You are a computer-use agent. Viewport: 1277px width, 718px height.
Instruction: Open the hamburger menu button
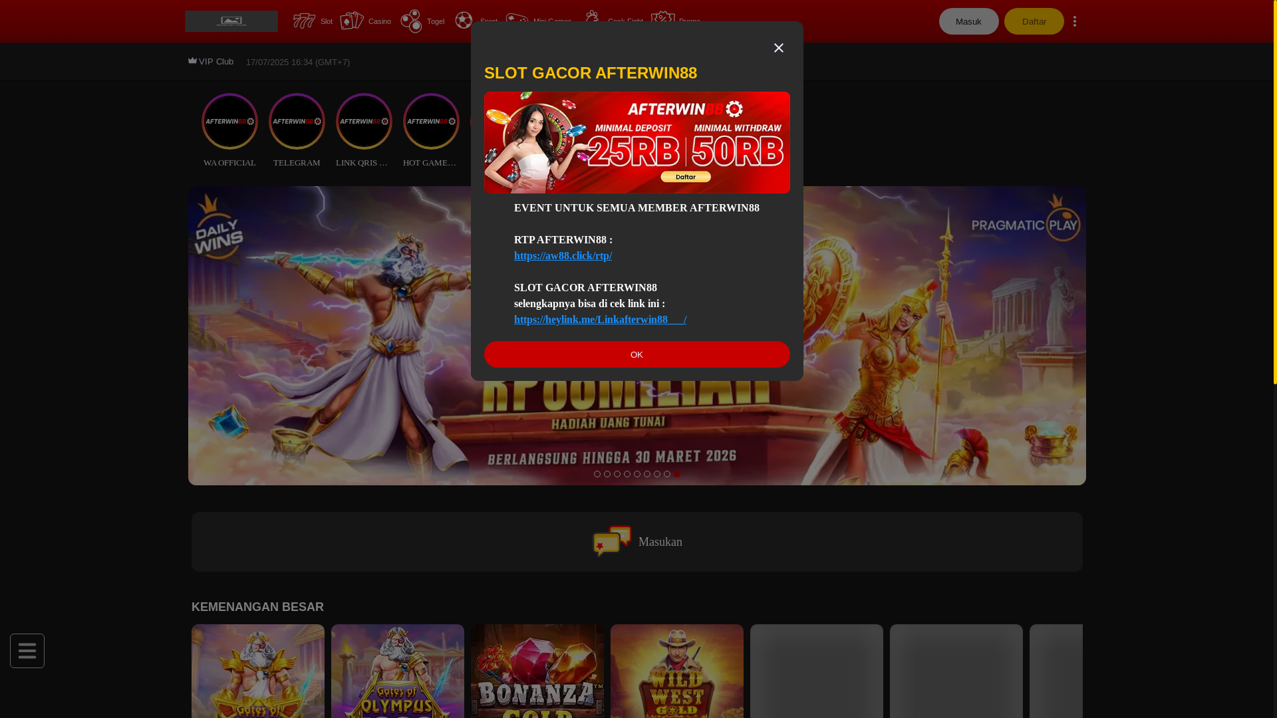point(27,651)
